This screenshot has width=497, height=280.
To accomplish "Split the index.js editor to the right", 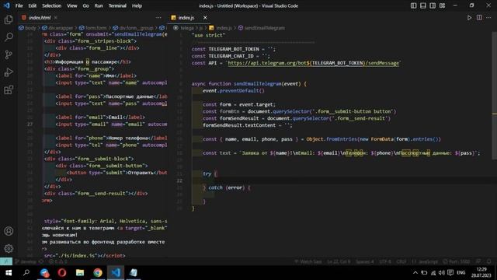I will tap(479, 18).
